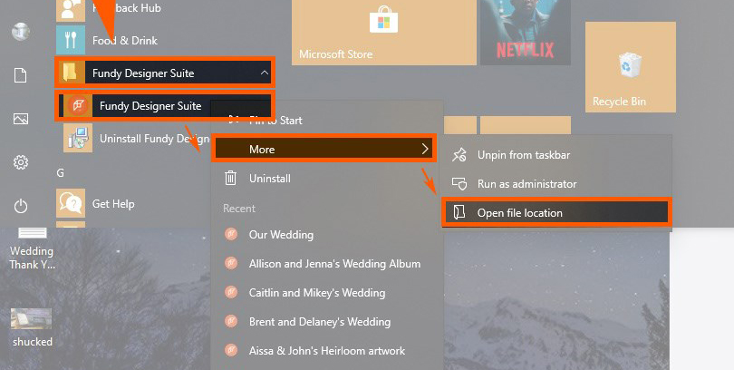Click the Fundy icon beside Our Wedding
The image size is (734, 370).
coord(231,234)
